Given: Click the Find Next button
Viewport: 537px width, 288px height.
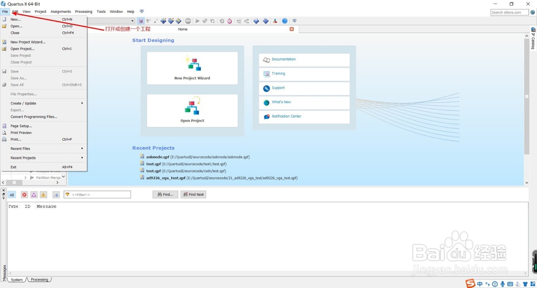Looking at the screenshot, I should point(193,195).
